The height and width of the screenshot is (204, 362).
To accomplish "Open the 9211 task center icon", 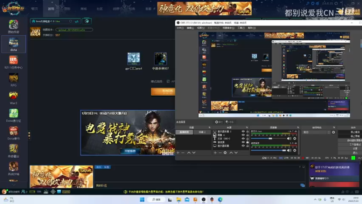I will tap(14, 60).
